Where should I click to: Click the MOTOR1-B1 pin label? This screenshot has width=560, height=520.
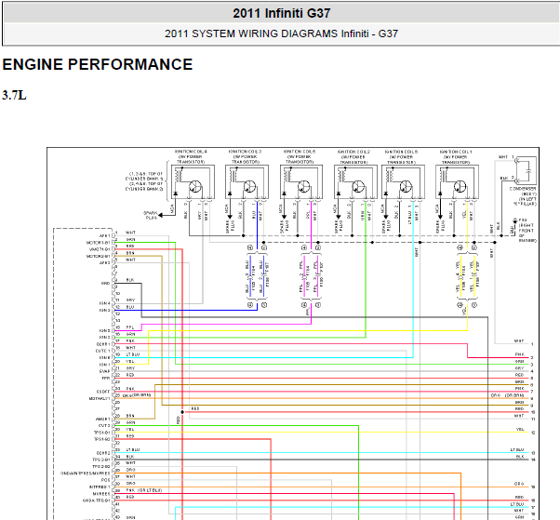tap(99, 243)
